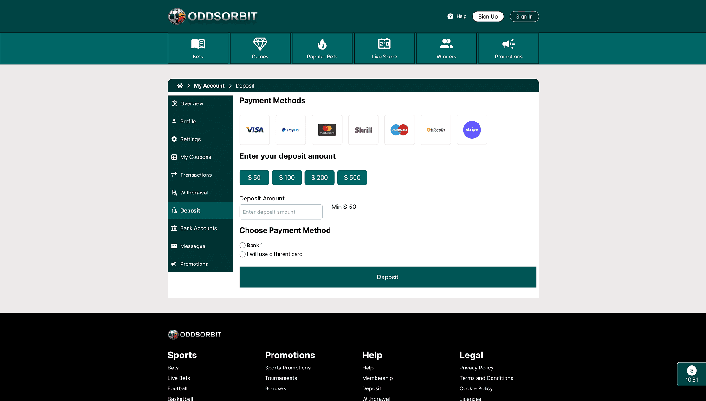Click the Help question mark icon

(x=450, y=16)
